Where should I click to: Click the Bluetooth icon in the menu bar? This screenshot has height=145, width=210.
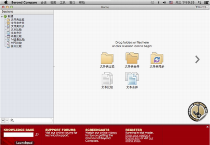coord(159,3)
